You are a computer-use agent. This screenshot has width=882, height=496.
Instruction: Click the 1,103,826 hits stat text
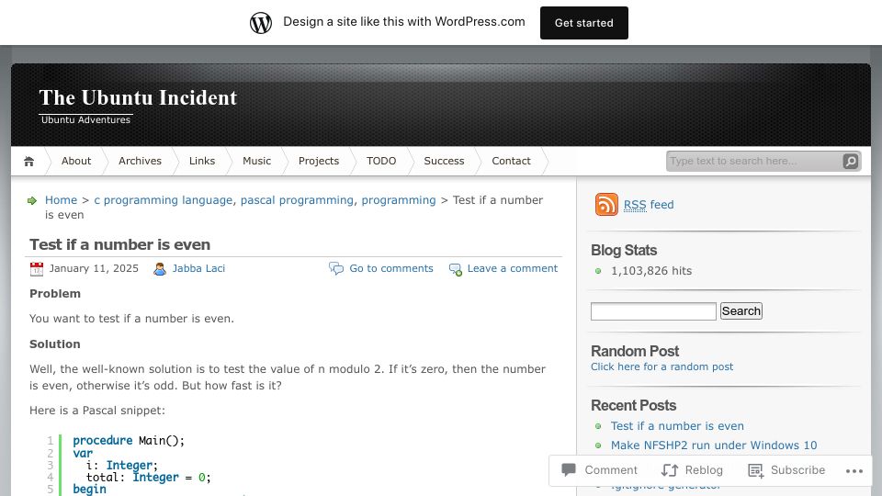(651, 271)
